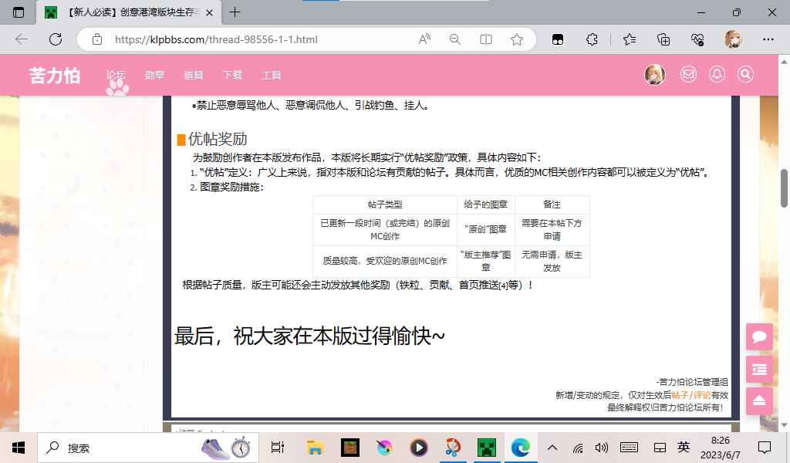Open the tab actions menu icon
790x463 pixels.
(19, 12)
